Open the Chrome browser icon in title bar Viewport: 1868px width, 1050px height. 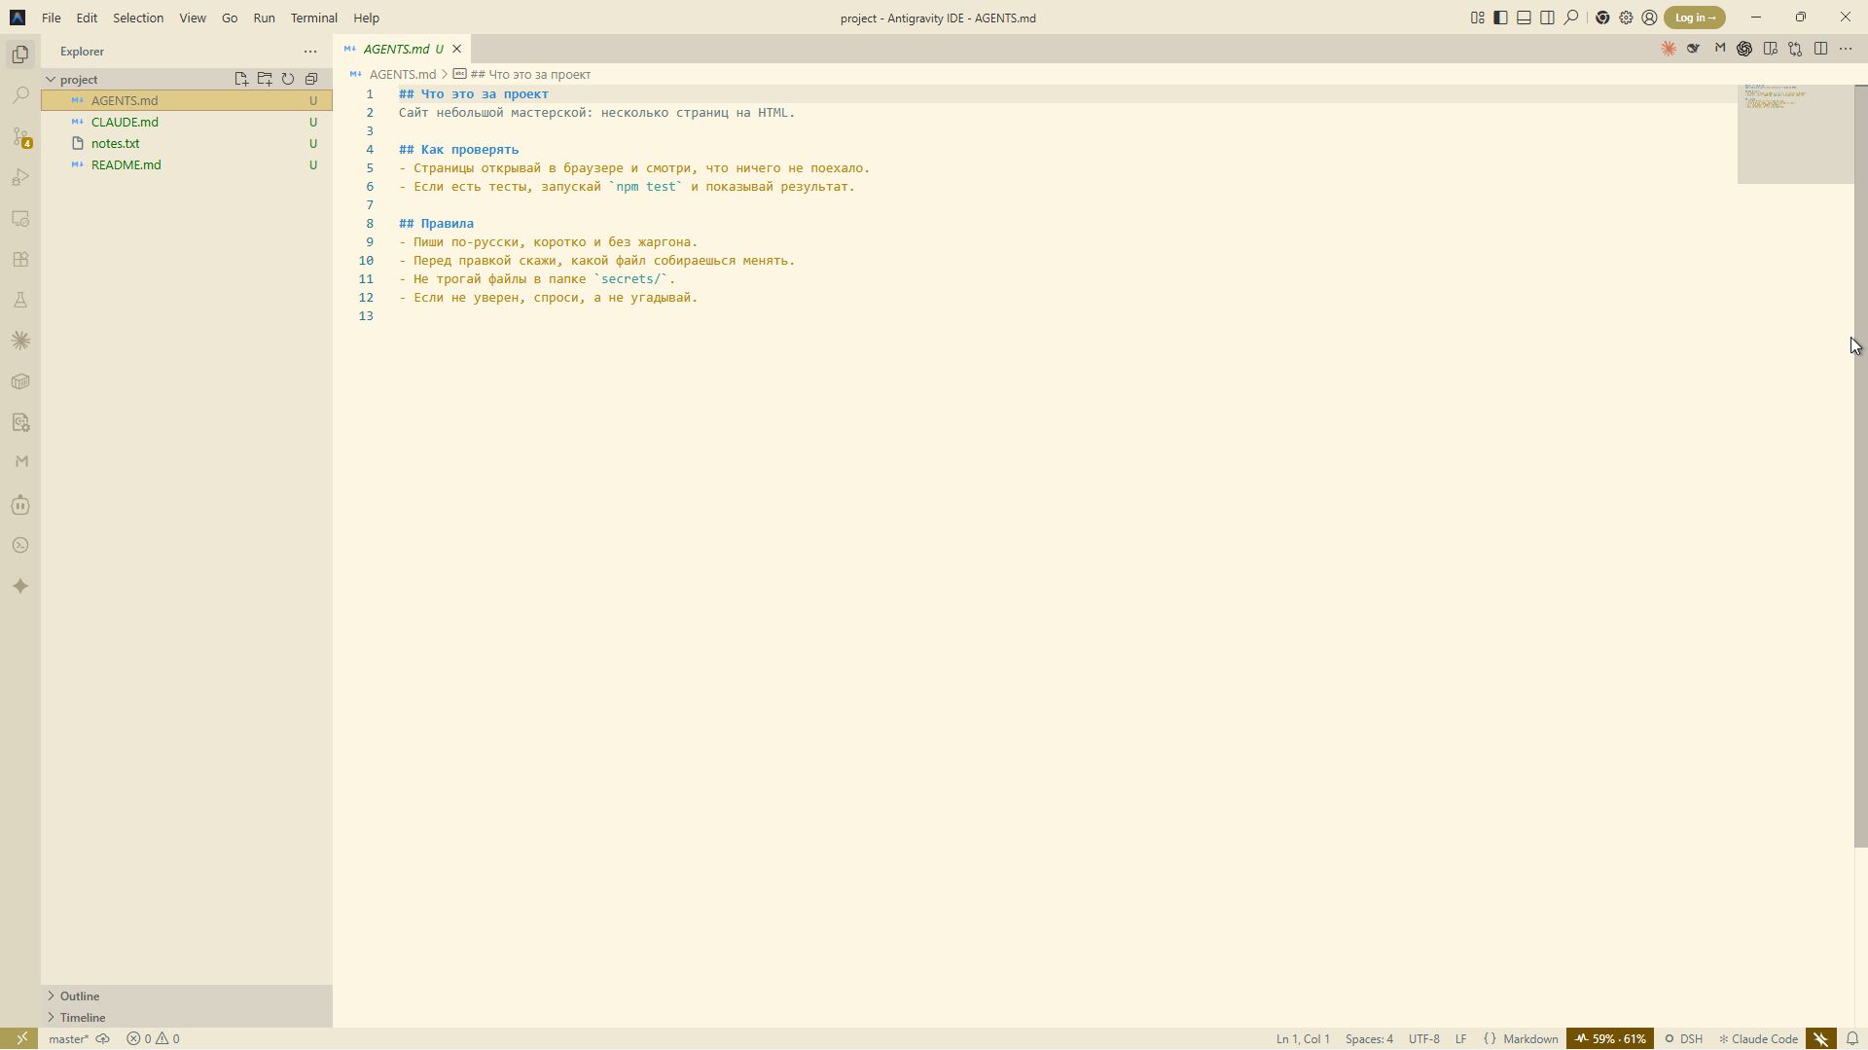tap(1602, 18)
